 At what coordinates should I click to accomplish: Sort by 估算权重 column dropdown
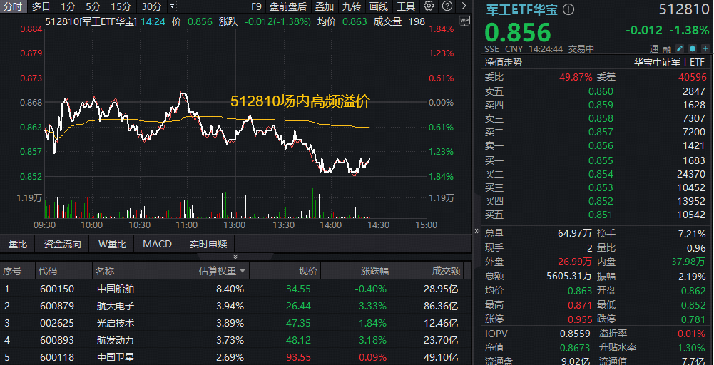[x=243, y=271]
